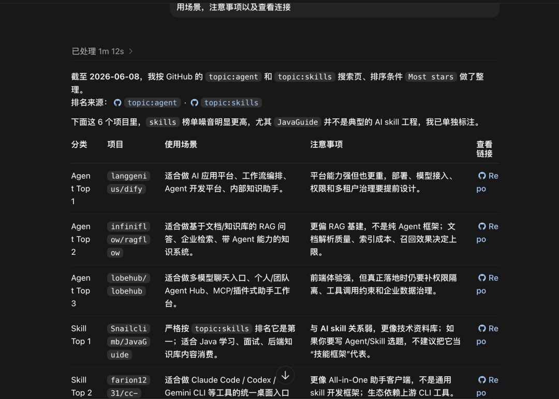Click the topic:agent inline code in first paragraph
The width and height of the screenshot is (559, 399).
coord(233,77)
